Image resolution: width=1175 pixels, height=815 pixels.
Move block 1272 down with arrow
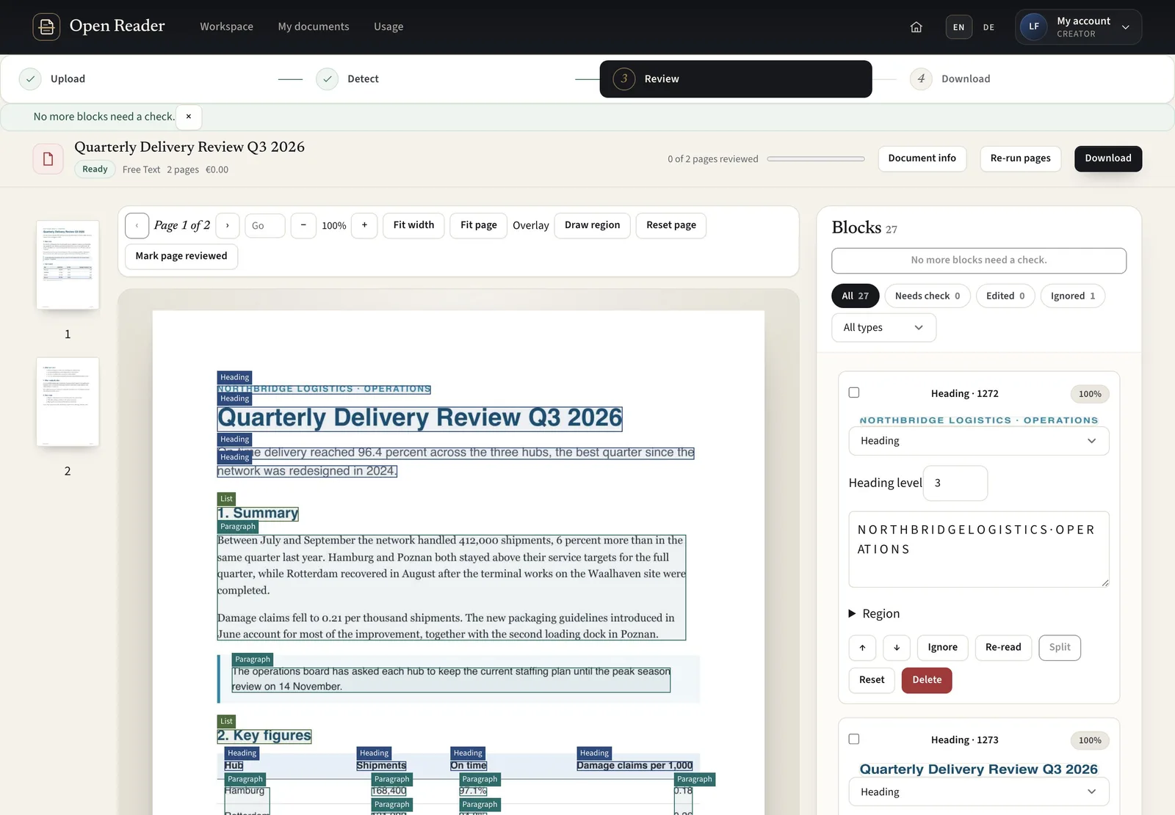897,648
